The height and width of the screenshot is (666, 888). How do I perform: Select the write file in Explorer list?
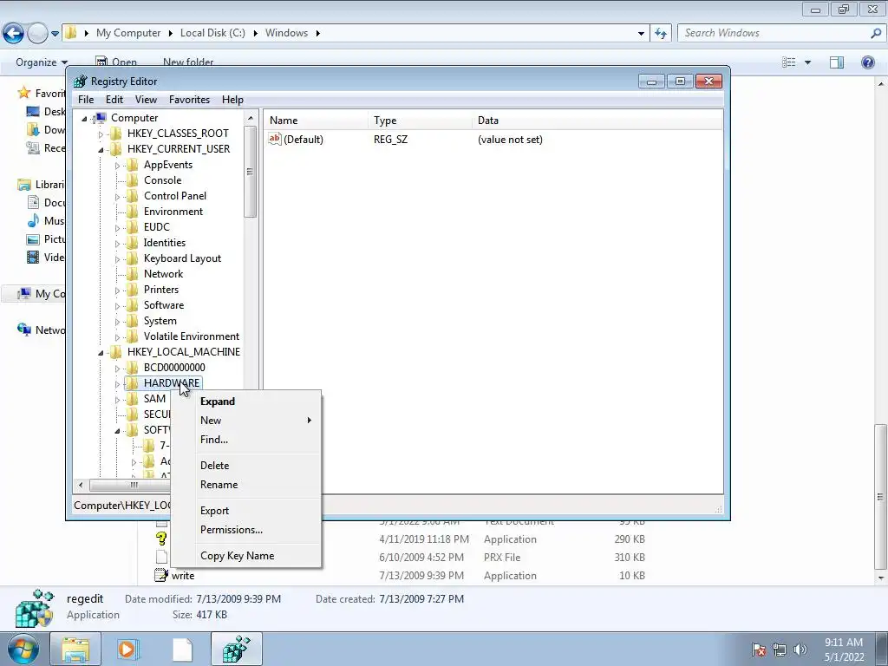pos(182,576)
